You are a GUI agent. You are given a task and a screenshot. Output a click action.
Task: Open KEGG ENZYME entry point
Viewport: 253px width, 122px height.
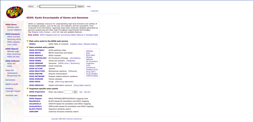click(36, 74)
